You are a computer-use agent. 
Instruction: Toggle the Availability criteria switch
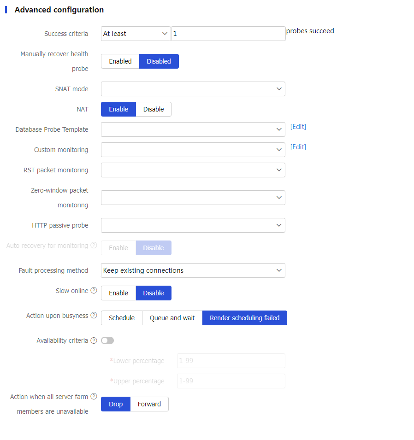point(107,340)
